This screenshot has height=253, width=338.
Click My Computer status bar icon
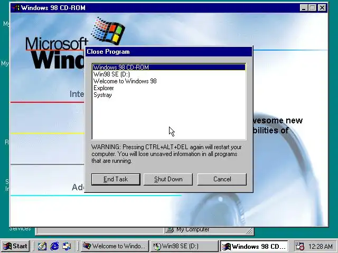tap(170, 230)
